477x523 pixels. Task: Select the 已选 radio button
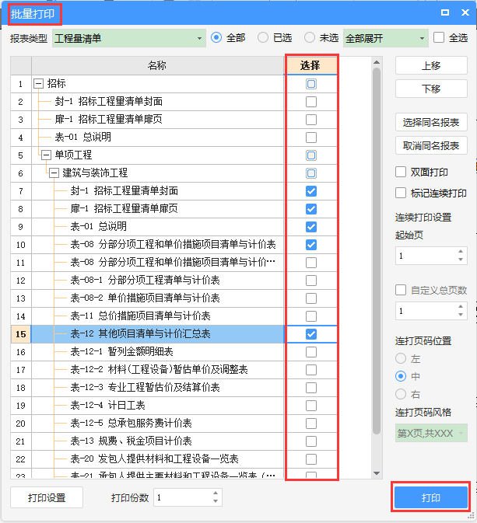click(x=264, y=38)
